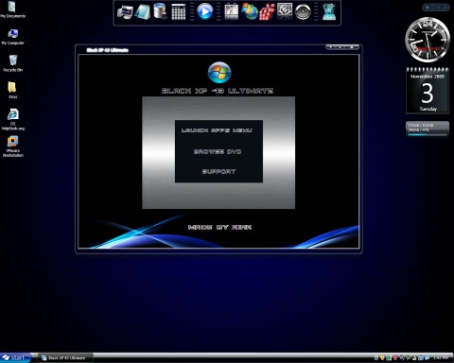Open the OS HelpDesk.org shortcut

12,119
